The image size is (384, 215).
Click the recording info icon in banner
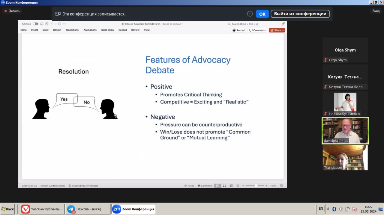250,14
